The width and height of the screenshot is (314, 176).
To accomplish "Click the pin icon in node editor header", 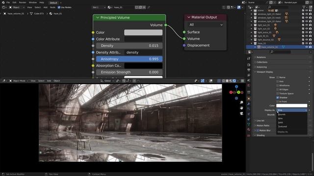I will pos(149,7).
